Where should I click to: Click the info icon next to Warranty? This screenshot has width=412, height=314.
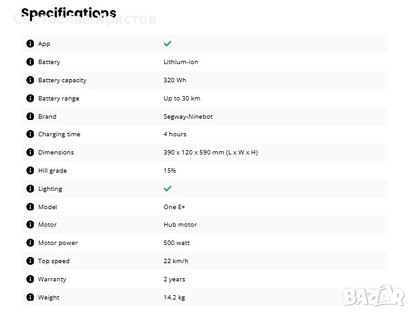pyautogui.click(x=29, y=279)
